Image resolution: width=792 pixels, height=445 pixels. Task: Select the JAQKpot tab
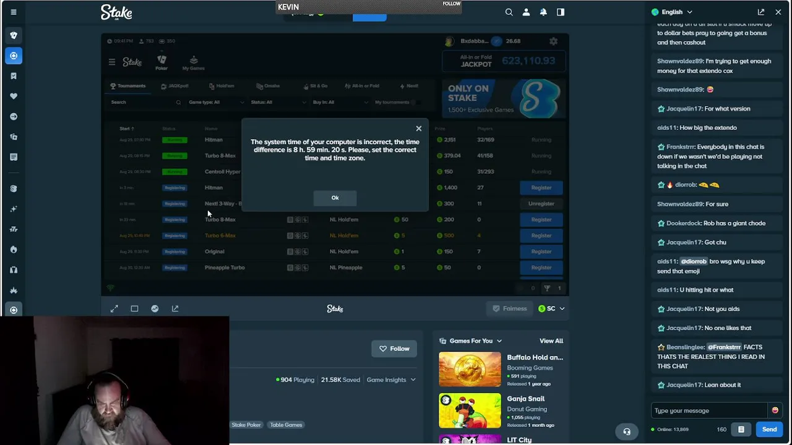pos(174,86)
